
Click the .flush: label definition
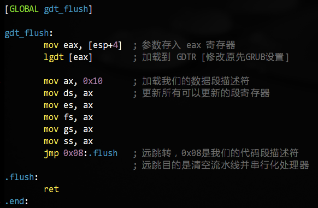21,177
